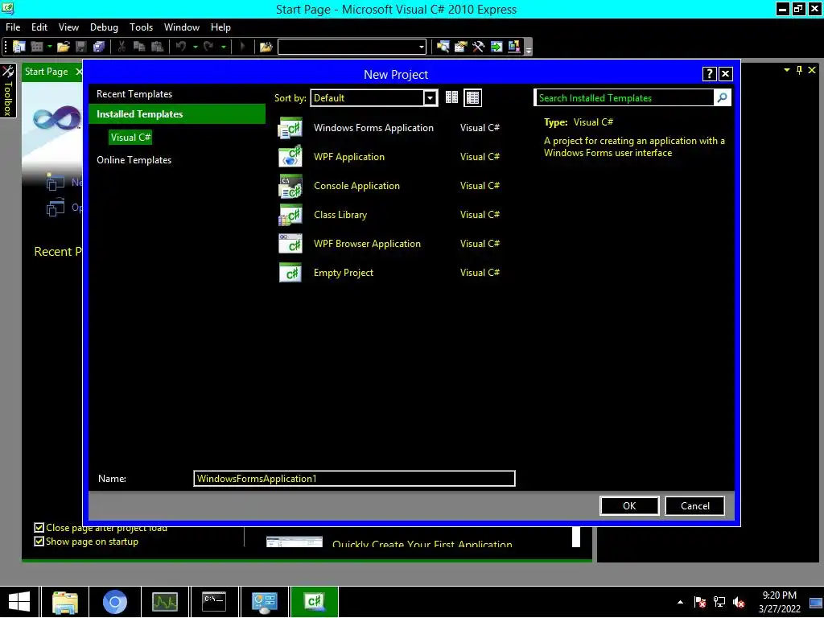This screenshot has width=824, height=618.
Task: Click the Toolbox hammer-and-wrench toolbar icon
Action: click(478, 47)
